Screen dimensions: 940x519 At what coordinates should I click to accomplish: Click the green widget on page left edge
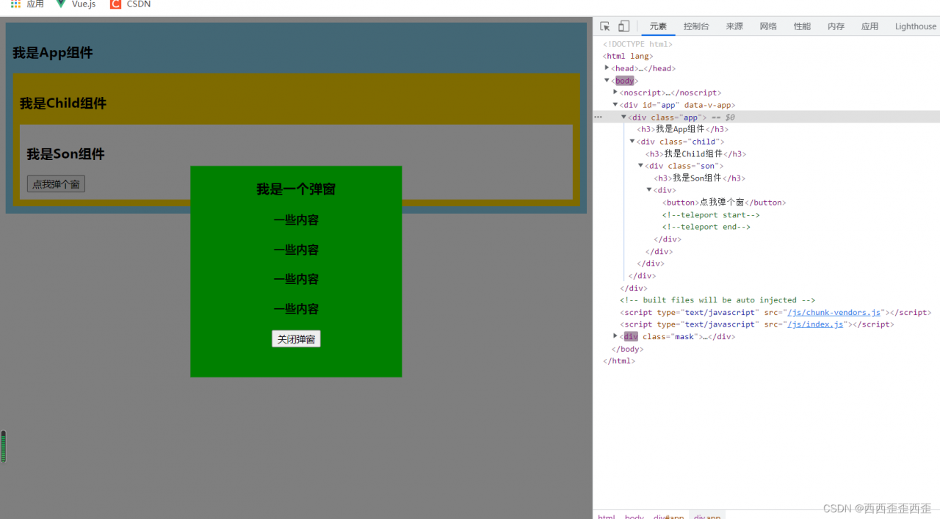click(4, 446)
